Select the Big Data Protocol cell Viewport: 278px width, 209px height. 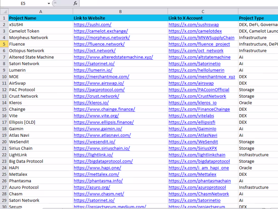pos(41,161)
